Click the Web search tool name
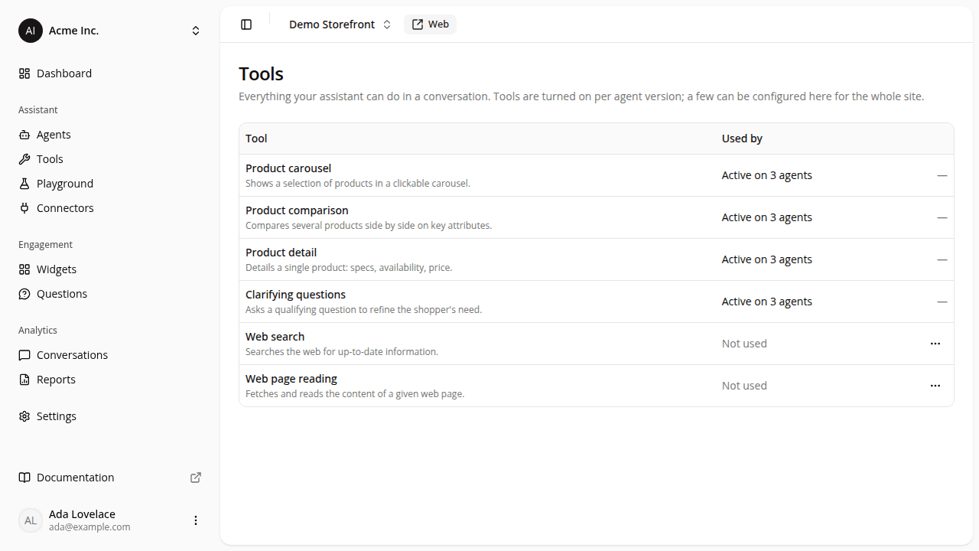Viewport: 979px width, 551px height. point(275,337)
